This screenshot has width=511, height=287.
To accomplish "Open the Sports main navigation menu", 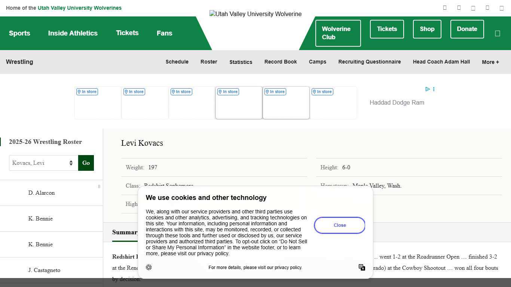I will (19, 33).
